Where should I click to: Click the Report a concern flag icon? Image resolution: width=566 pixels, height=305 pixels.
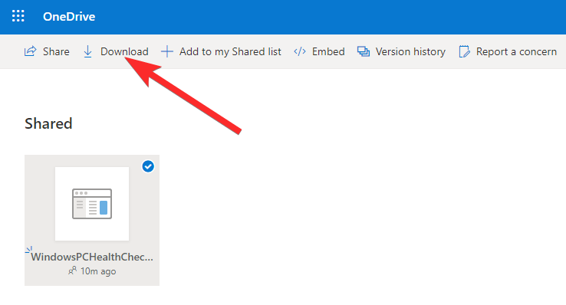coord(464,51)
